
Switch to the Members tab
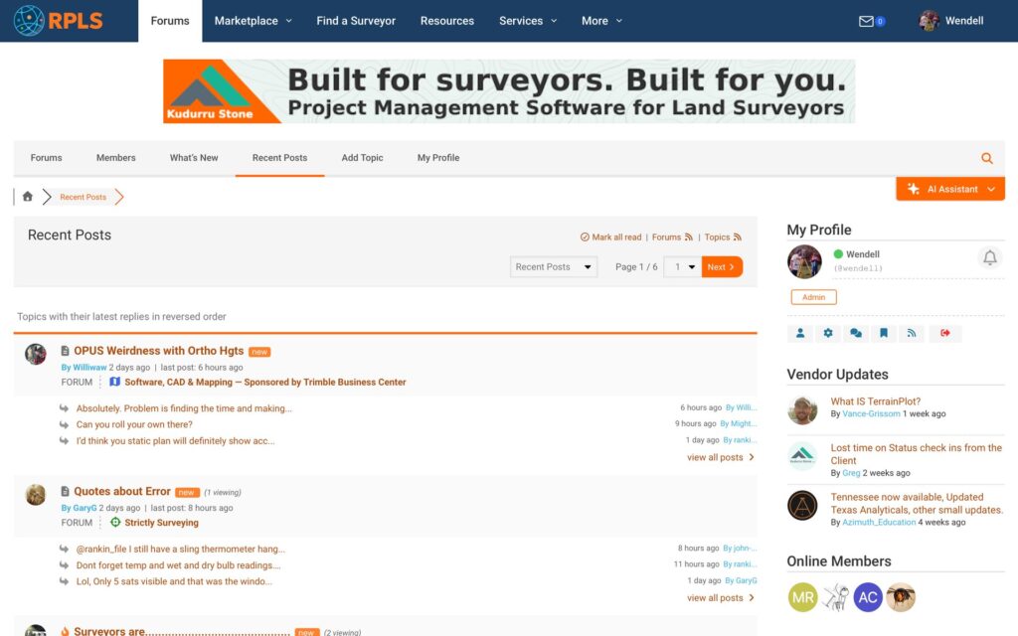point(116,158)
